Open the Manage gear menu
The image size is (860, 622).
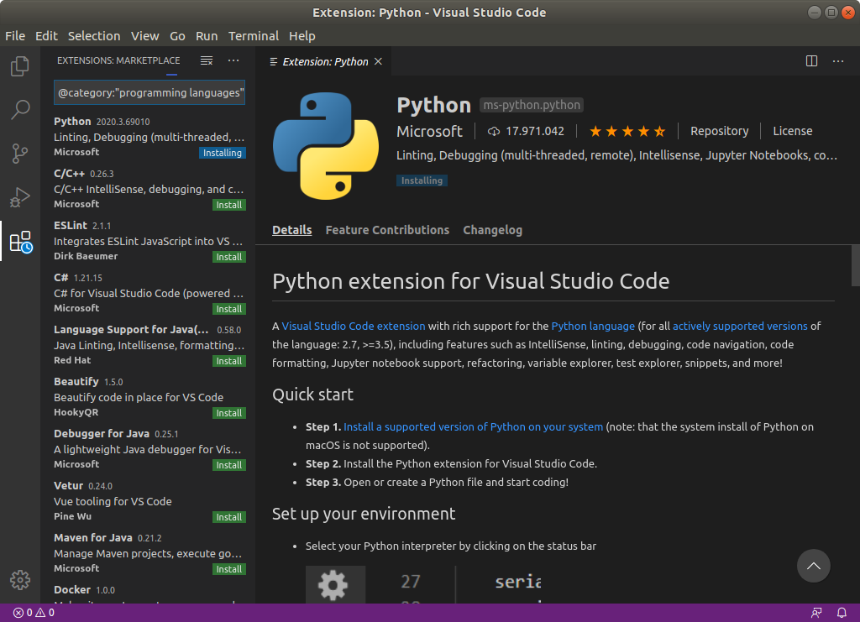[x=20, y=580]
